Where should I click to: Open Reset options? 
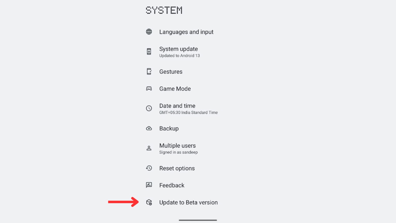[177, 168]
